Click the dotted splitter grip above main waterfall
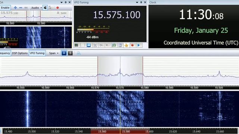Image resolution: width=239 pixels, height=134 pixels. (119, 90)
